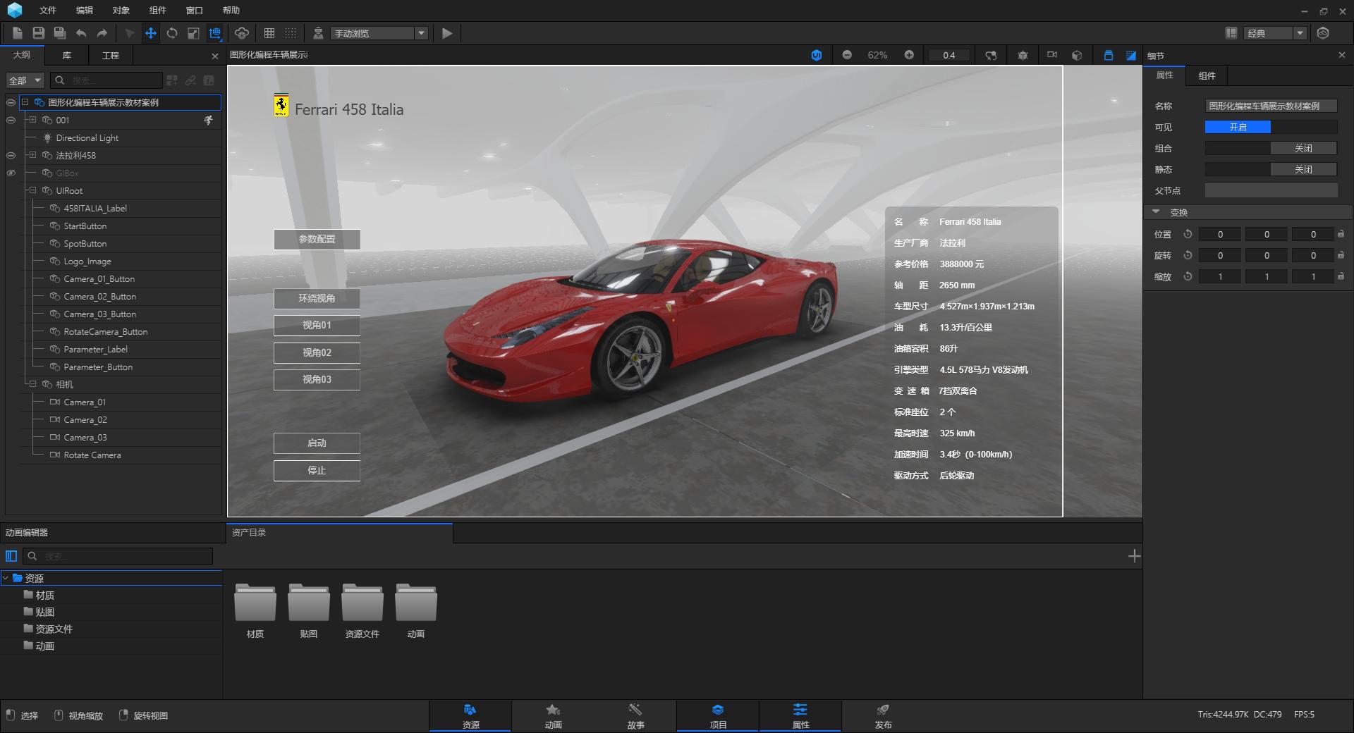Toggle the blue container view icon
Viewport: 1354px width, 733px height.
(x=1108, y=55)
